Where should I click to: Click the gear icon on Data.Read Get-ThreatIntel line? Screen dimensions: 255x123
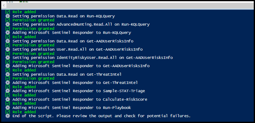pyautogui.click(x=8, y=74)
